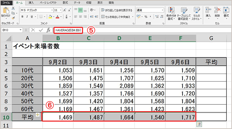Open the ファイル tab

[x=6, y=3]
